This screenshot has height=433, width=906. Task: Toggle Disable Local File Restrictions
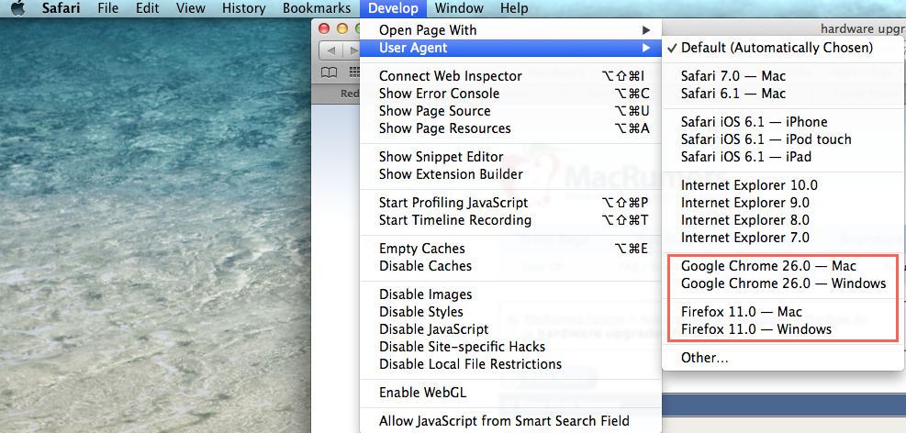(x=510, y=364)
